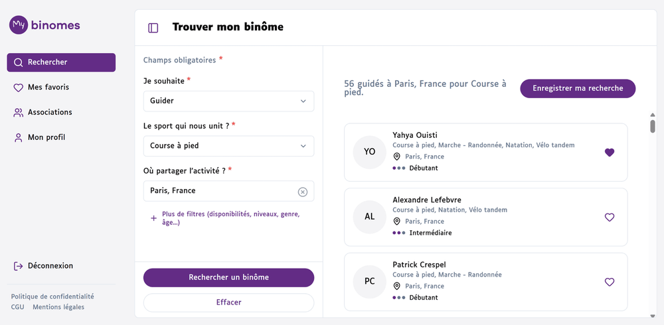
Task: Click the PC avatar of Patrick Crespel
Action: point(370,281)
